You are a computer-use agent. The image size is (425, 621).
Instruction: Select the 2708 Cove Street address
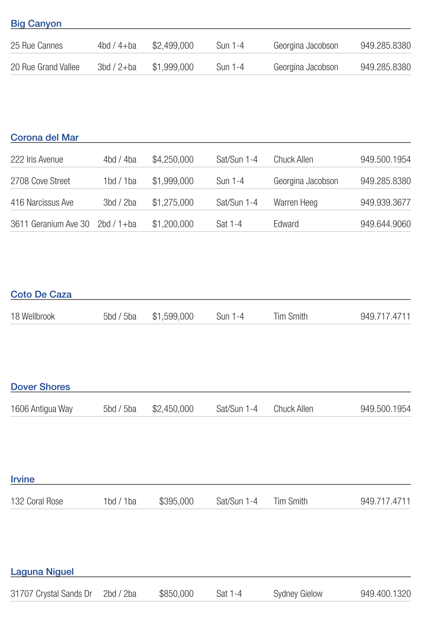(40, 181)
